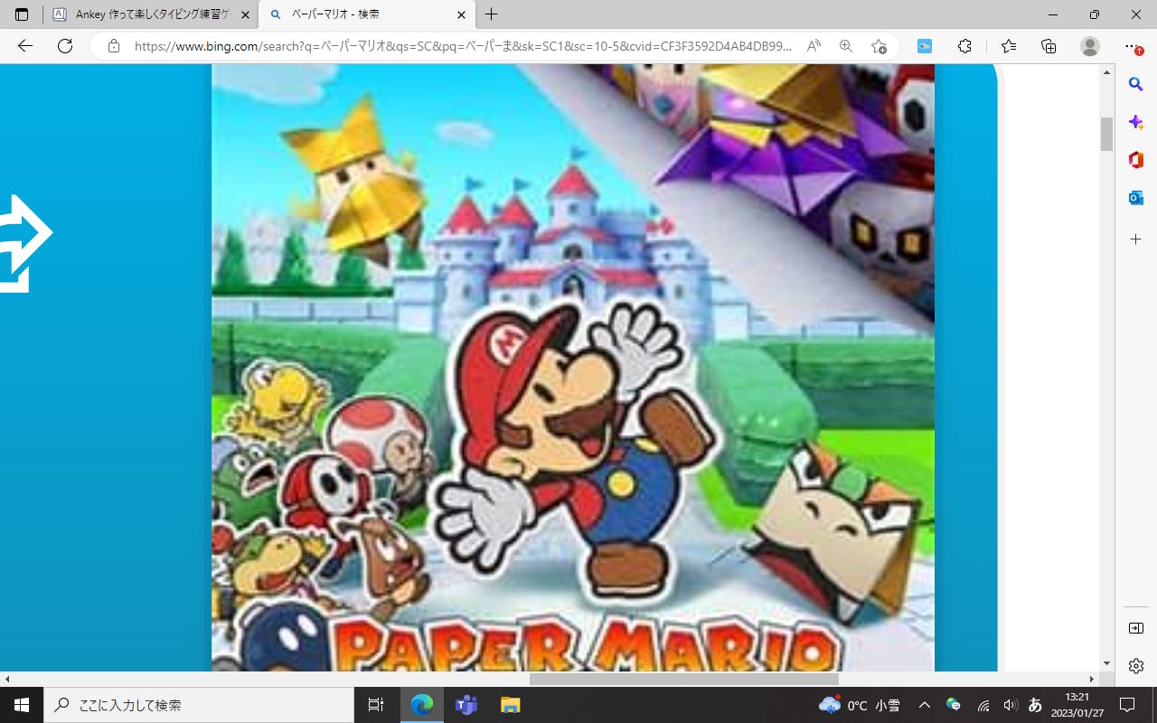
Task: Toggle Japanese IME input mode あ
Action: [x=1036, y=705]
